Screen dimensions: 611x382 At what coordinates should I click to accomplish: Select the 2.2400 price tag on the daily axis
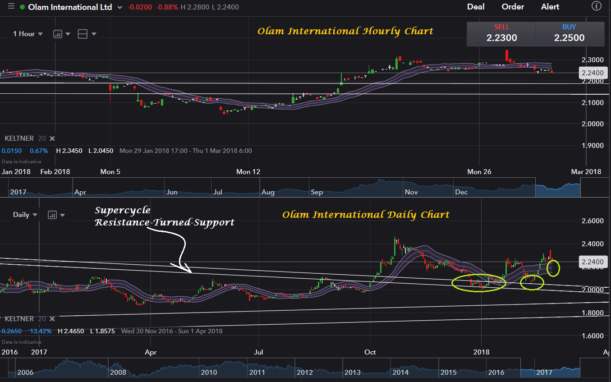tap(593, 262)
